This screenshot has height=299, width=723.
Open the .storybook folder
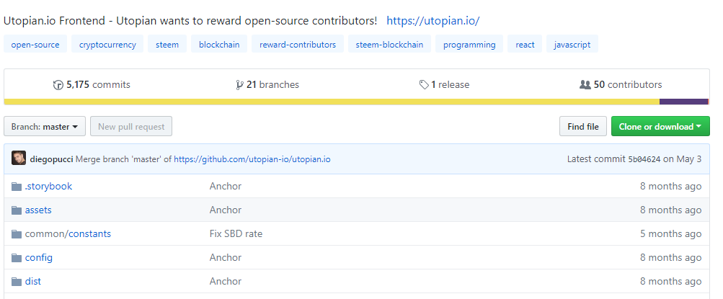pos(48,186)
